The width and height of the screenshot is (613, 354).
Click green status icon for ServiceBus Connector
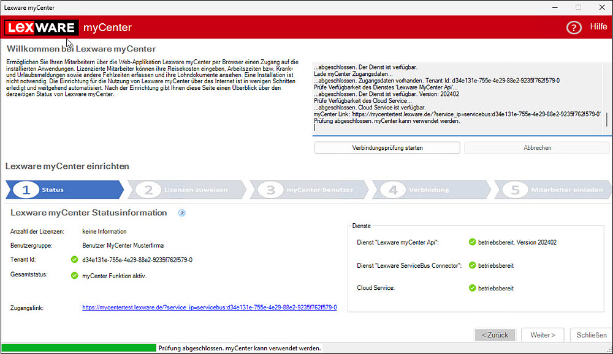click(472, 265)
